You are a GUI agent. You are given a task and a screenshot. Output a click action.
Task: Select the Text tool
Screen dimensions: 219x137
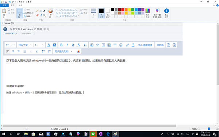44,11
